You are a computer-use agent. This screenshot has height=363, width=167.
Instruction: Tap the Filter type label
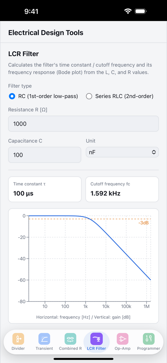(x=20, y=86)
